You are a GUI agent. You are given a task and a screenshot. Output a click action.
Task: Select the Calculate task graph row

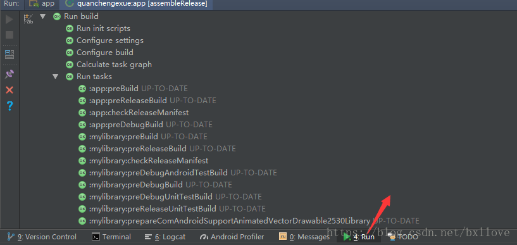point(109,65)
